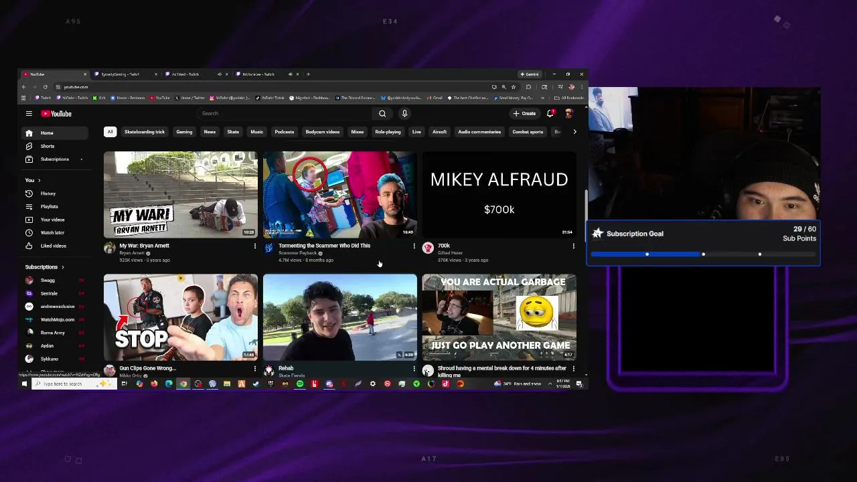Open the YOU ARE ACTUAL GARBAGE thumbnail
This screenshot has width=857, height=482.
click(499, 317)
